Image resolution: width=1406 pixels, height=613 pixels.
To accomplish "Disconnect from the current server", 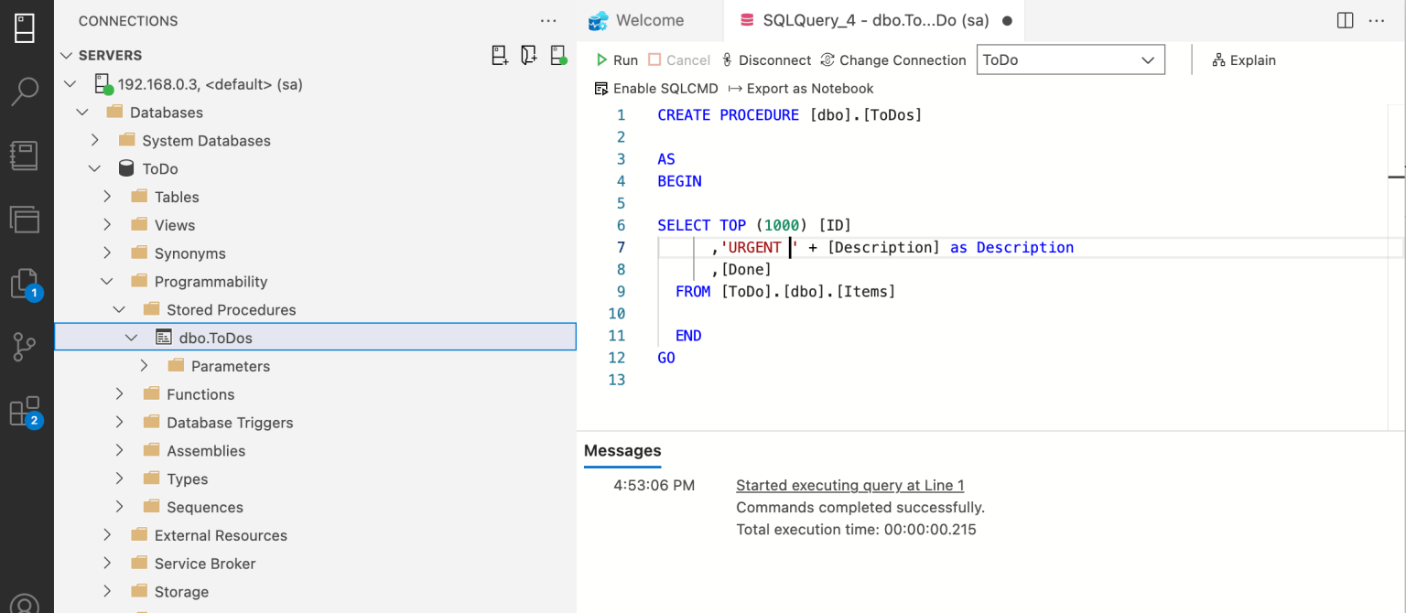I will pos(765,60).
